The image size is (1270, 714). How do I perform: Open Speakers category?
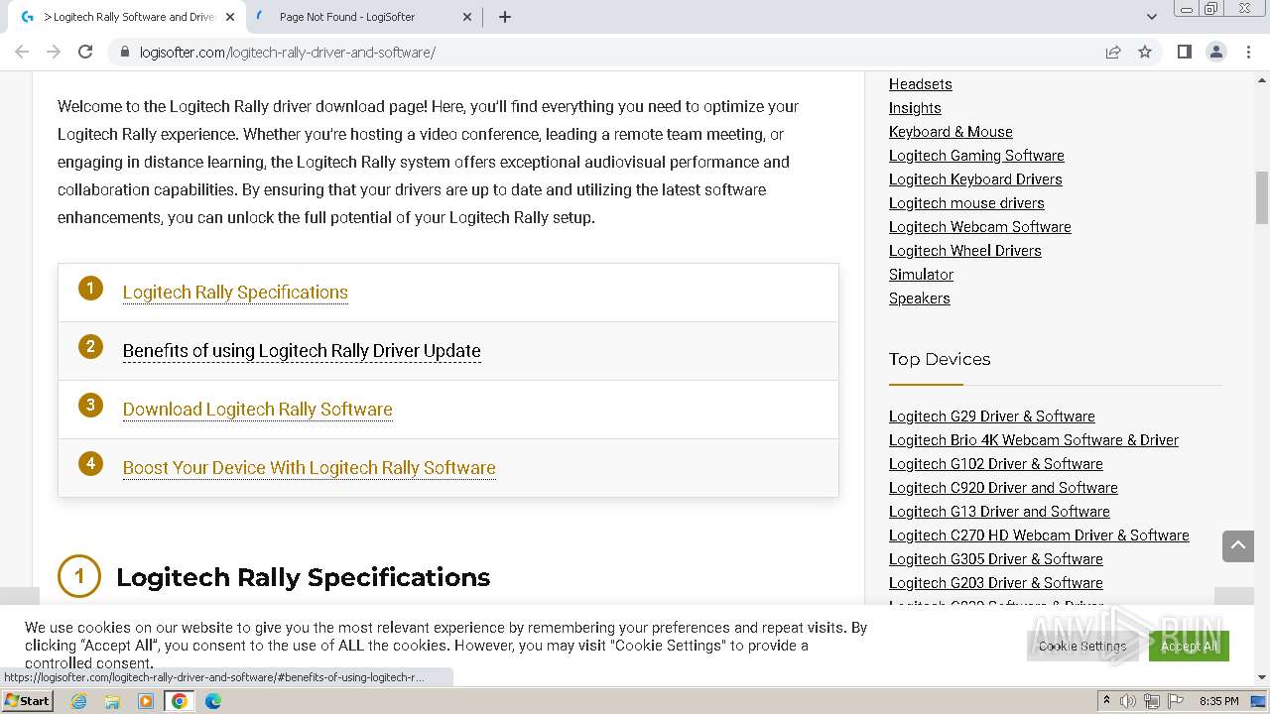coord(920,298)
